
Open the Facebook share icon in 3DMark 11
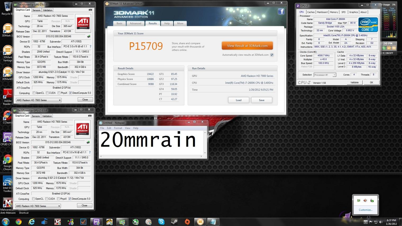(281, 11)
